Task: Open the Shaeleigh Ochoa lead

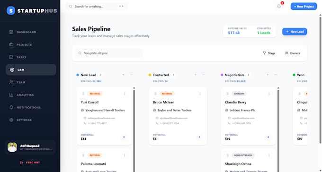Action: [x=238, y=164]
